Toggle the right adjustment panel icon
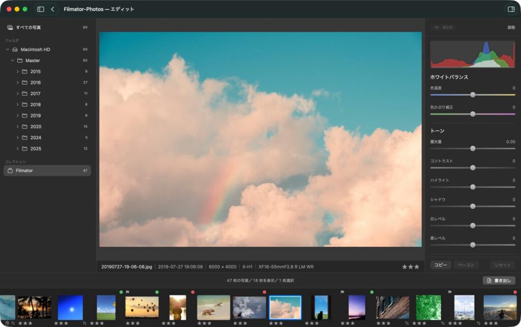This screenshot has height=327, width=521. (x=511, y=9)
